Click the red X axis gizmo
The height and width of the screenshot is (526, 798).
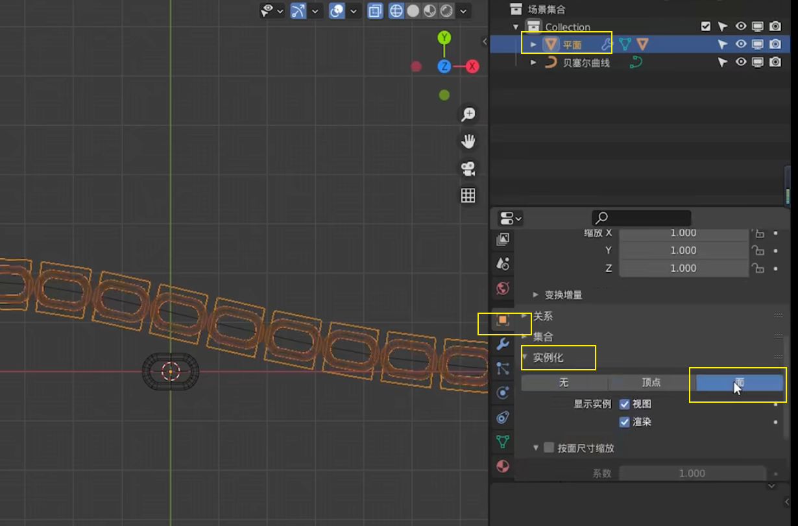pos(472,66)
